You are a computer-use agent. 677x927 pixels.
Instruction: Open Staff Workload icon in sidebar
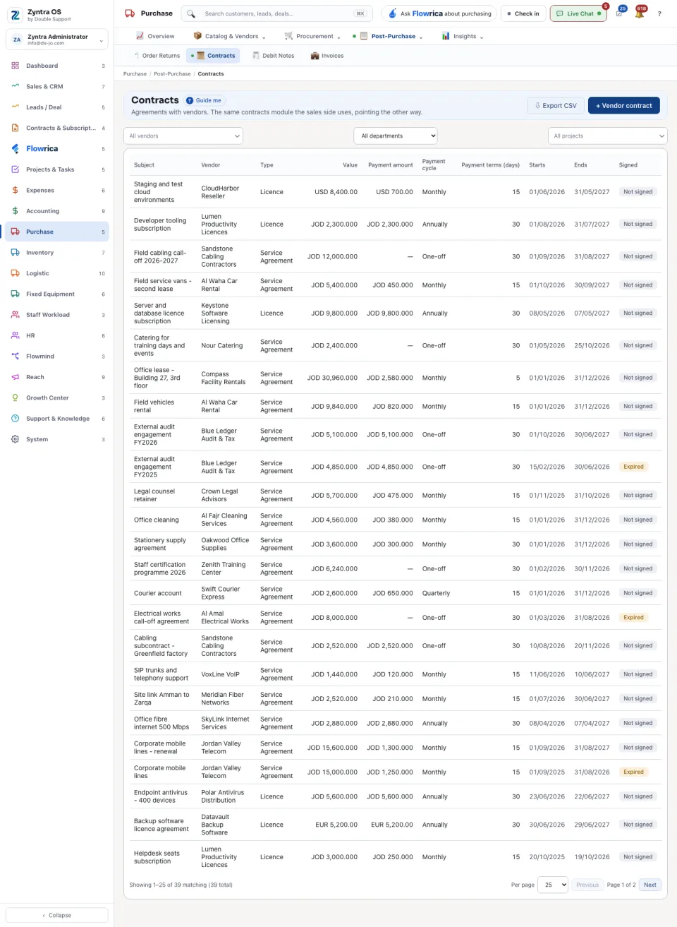(15, 315)
